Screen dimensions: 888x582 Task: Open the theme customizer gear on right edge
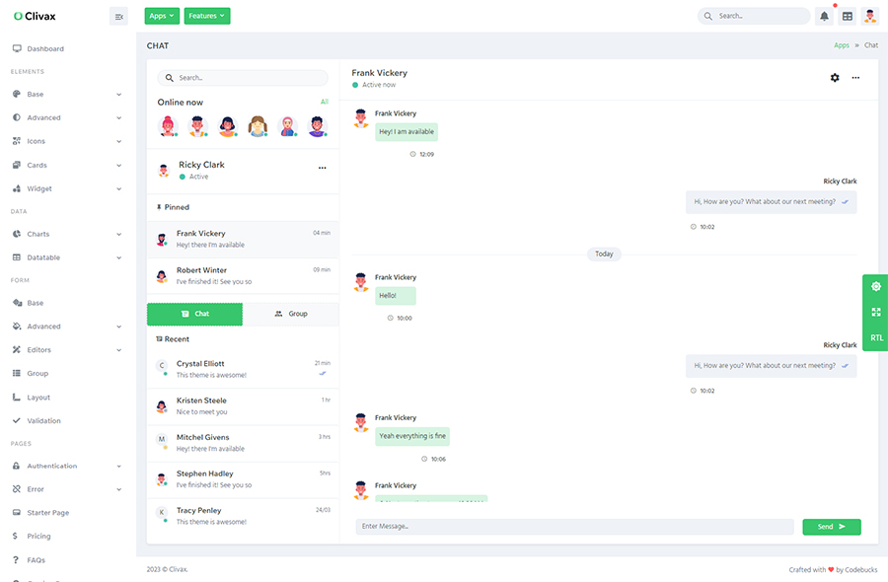click(x=875, y=286)
